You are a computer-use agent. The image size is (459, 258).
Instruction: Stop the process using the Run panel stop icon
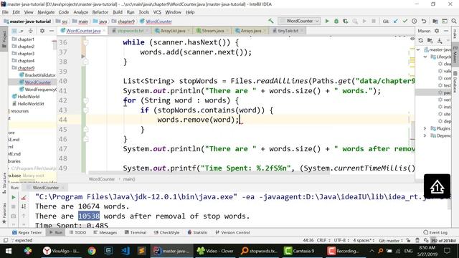[x=14, y=206]
